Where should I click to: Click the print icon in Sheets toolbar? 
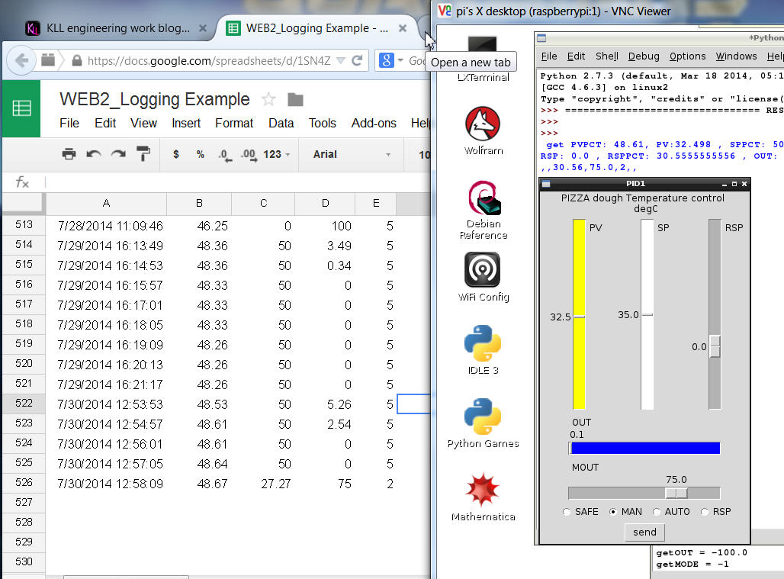[69, 154]
